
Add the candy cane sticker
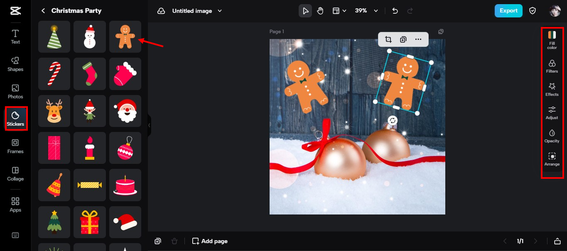[x=54, y=74]
